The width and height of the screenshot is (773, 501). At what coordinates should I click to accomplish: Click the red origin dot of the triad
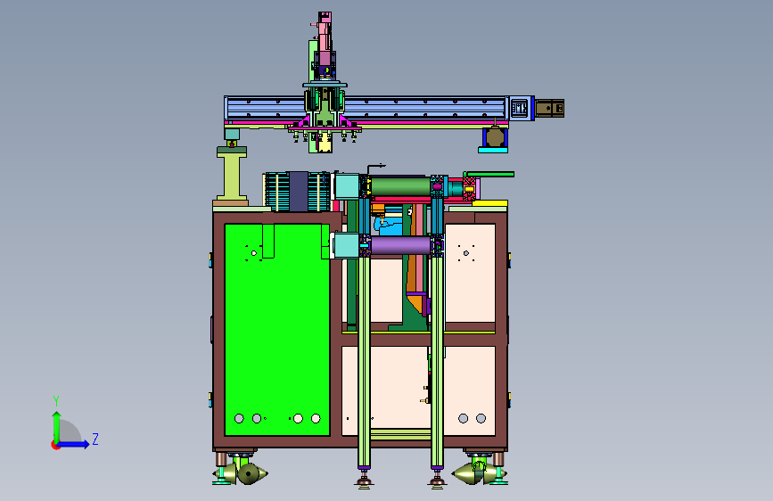[x=54, y=445]
